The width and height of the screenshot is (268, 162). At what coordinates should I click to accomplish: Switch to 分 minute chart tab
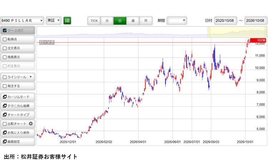[x=107, y=21]
